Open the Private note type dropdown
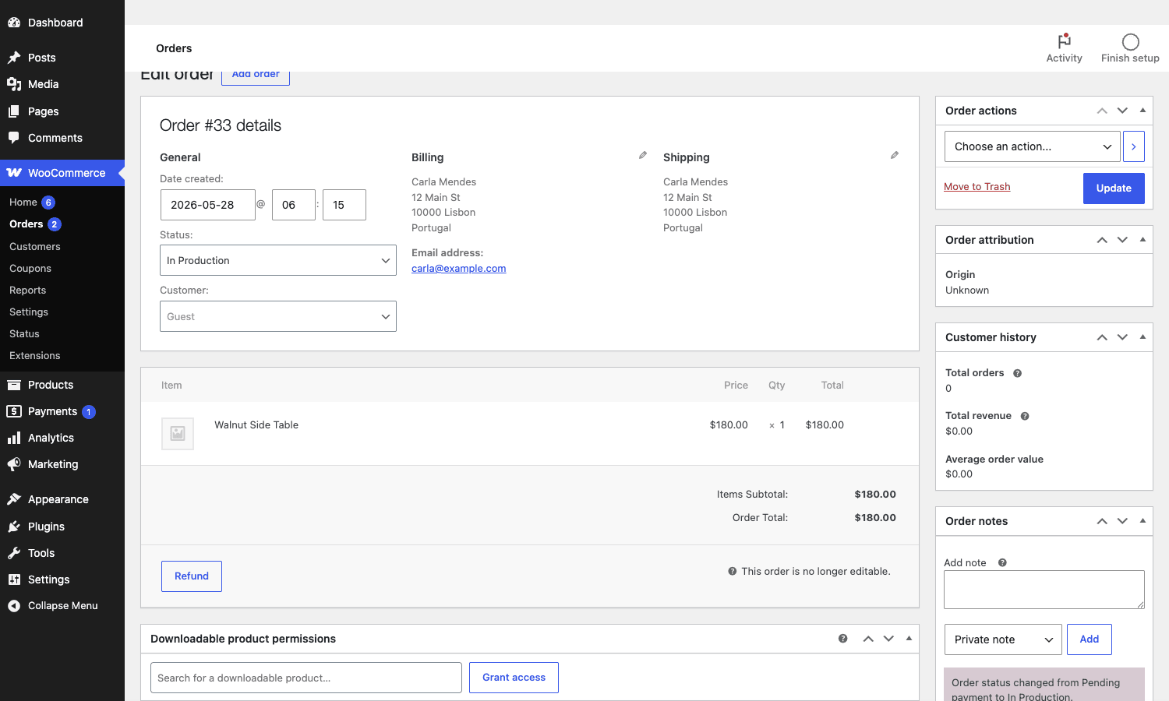The image size is (1169, 701). pyautogui.click(x=1003, y=639)
